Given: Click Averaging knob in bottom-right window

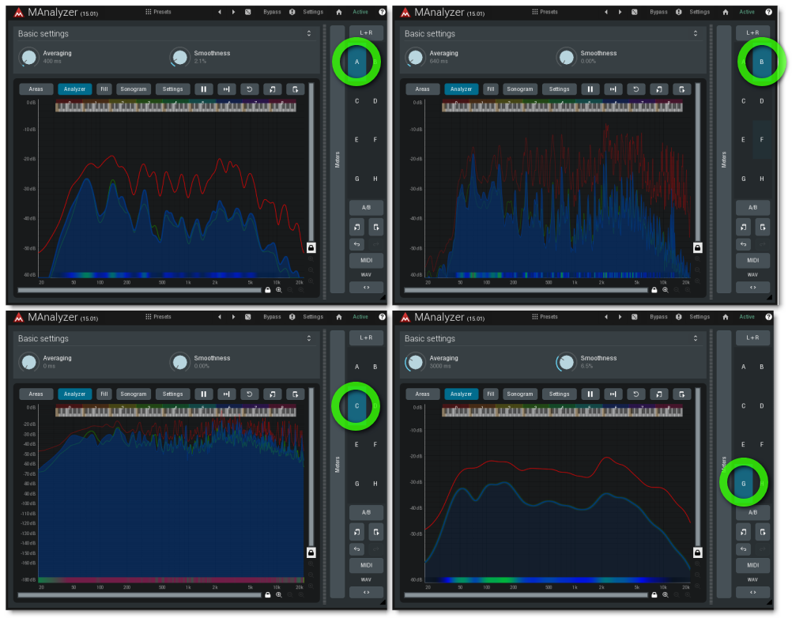Looking at the screenshot, I should pos(415,362).
